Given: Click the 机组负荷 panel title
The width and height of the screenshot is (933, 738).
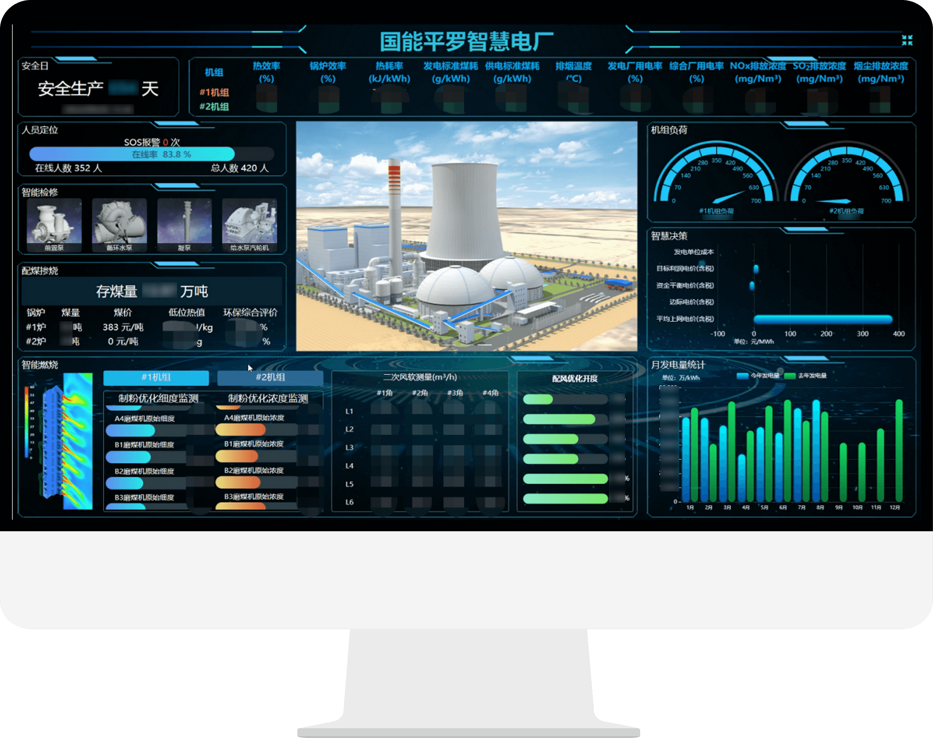Looking at the screenshot, I should coord(669,130).
